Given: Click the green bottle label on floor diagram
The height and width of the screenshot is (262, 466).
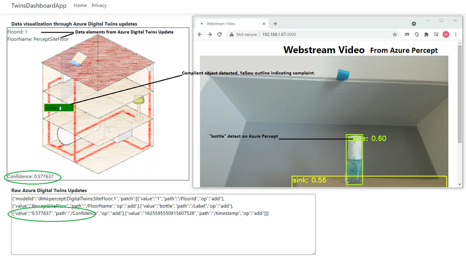Looking at the screenshot, I should point(59,108).
